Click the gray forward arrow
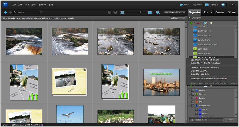This screenshot has height=127, width=239. click(10, 13)
